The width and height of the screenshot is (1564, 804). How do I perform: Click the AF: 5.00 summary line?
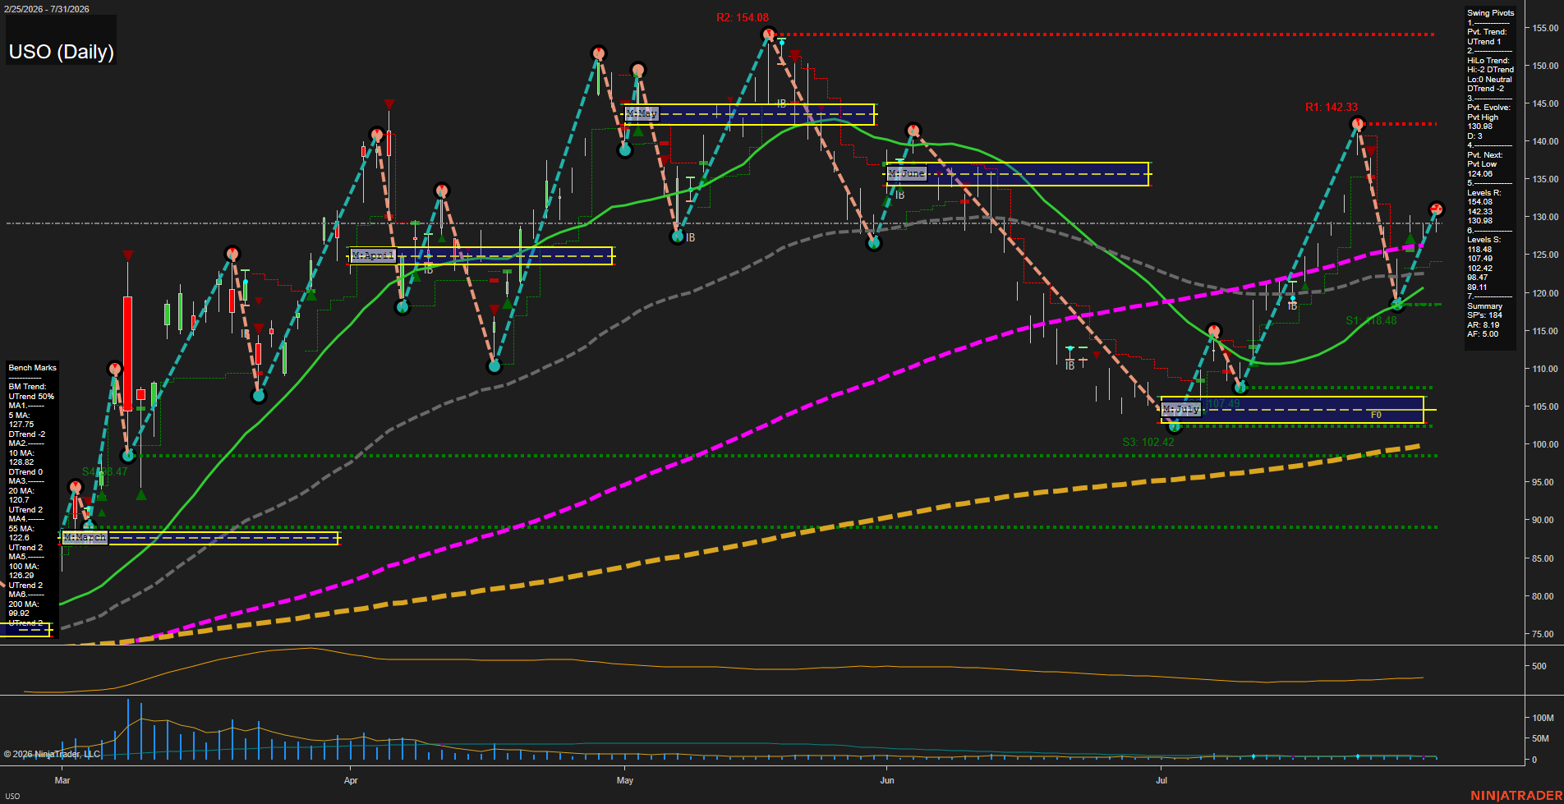[x=1483, y=334]
